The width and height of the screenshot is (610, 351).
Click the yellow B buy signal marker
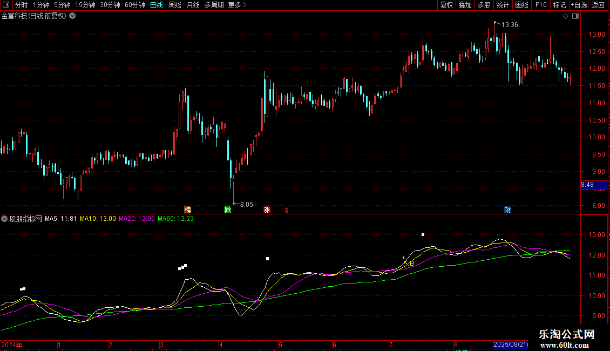coord(411,264)
